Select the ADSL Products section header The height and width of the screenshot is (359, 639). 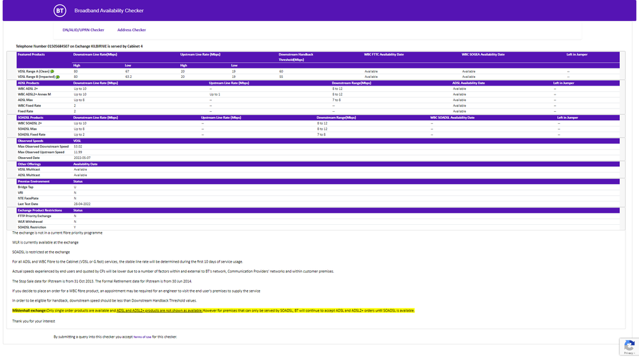point(29,83)
